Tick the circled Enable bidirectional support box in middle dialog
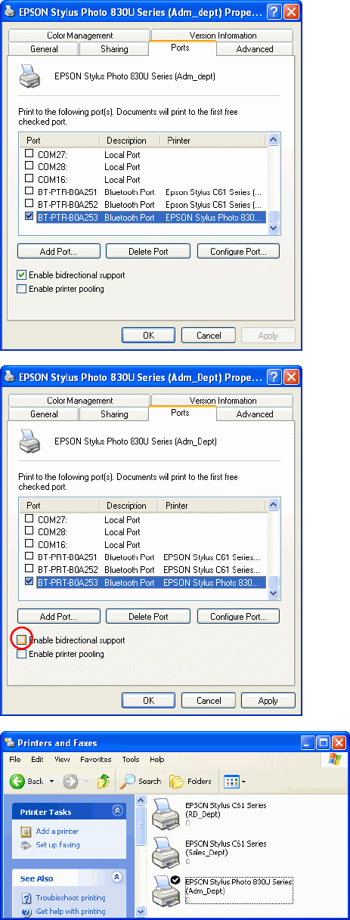The width and height of the screenshot is (350, 920). (22, 640)
